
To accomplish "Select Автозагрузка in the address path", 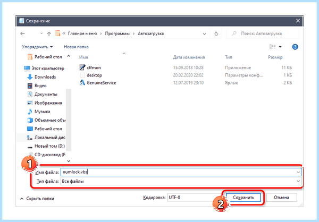I will 151,33.
